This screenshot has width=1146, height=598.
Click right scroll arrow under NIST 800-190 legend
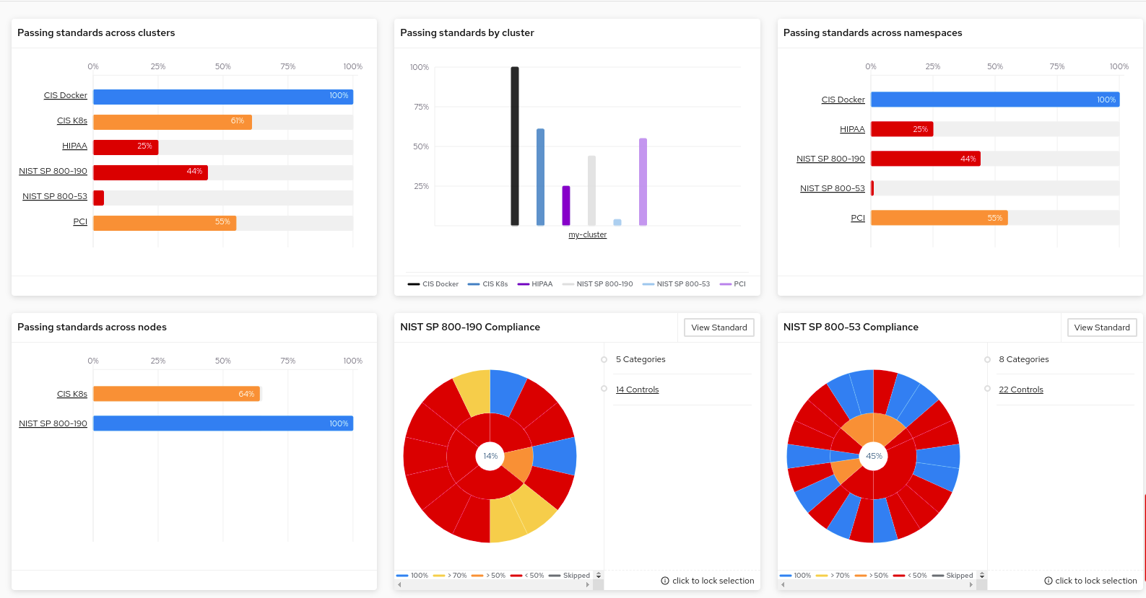coord(588,585)
